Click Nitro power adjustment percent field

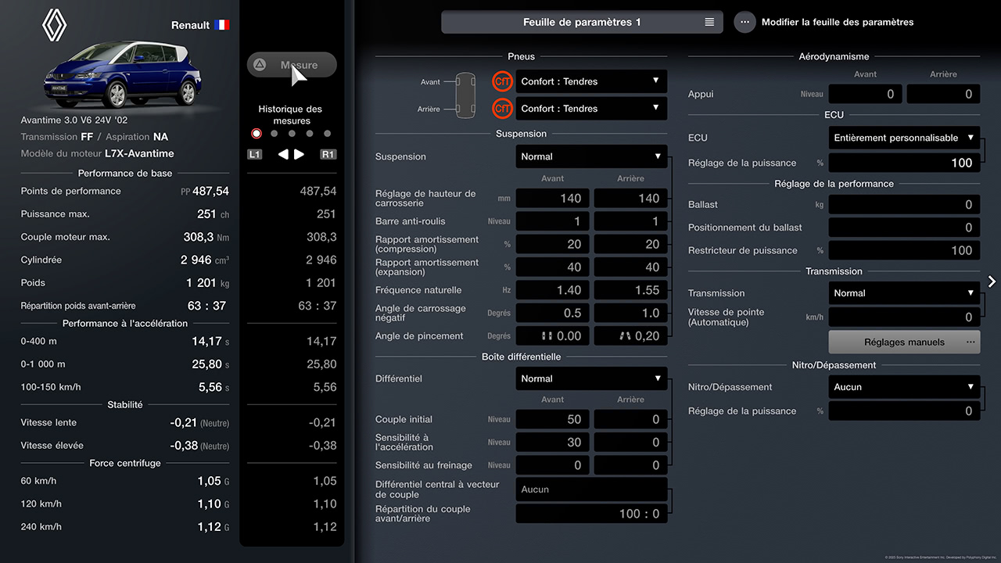click(904, 411)
